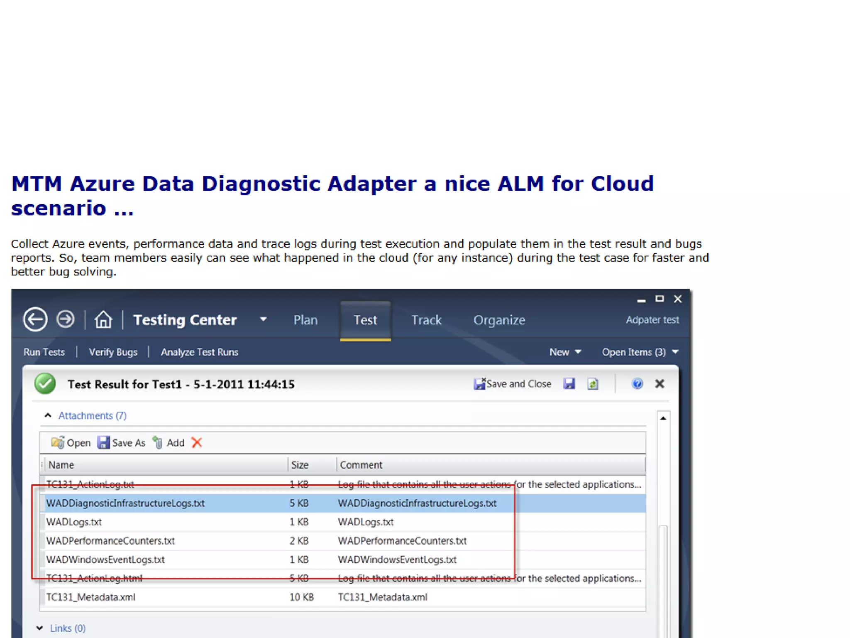
Task: Switch to the Track tab
Action: [x=426, y=320]
